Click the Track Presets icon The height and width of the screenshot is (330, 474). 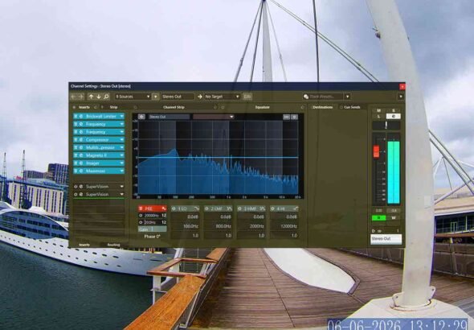pyautogui.click(x=306, y=97)
